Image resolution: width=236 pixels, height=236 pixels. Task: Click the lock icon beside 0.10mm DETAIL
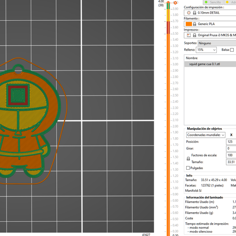194,13
